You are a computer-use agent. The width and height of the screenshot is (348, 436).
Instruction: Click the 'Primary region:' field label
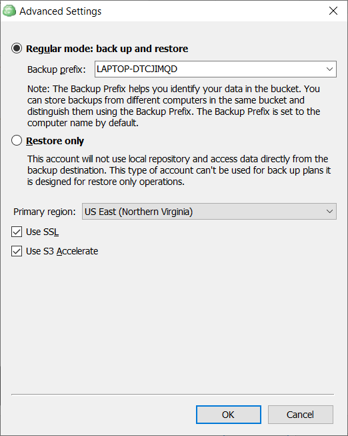45,212
